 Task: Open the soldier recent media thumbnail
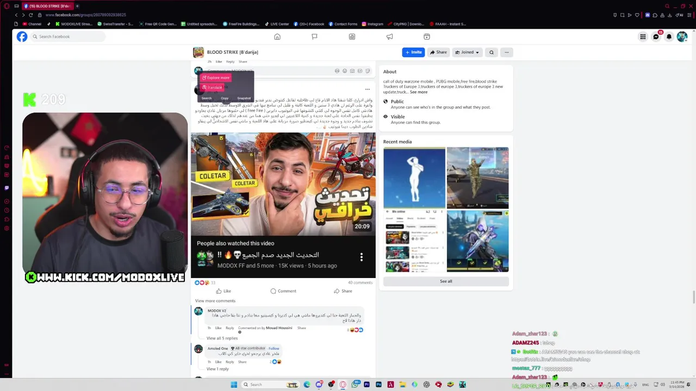tap(477, 178)
